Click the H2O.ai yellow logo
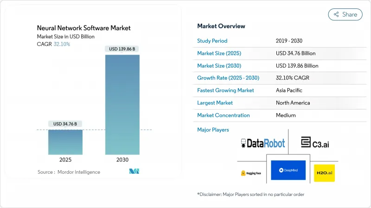Screen dimensions: 371x208 pos(324,173)
